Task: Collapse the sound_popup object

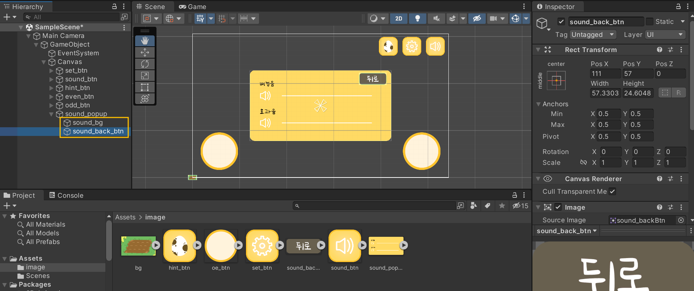Action: [x=51, y=114]
